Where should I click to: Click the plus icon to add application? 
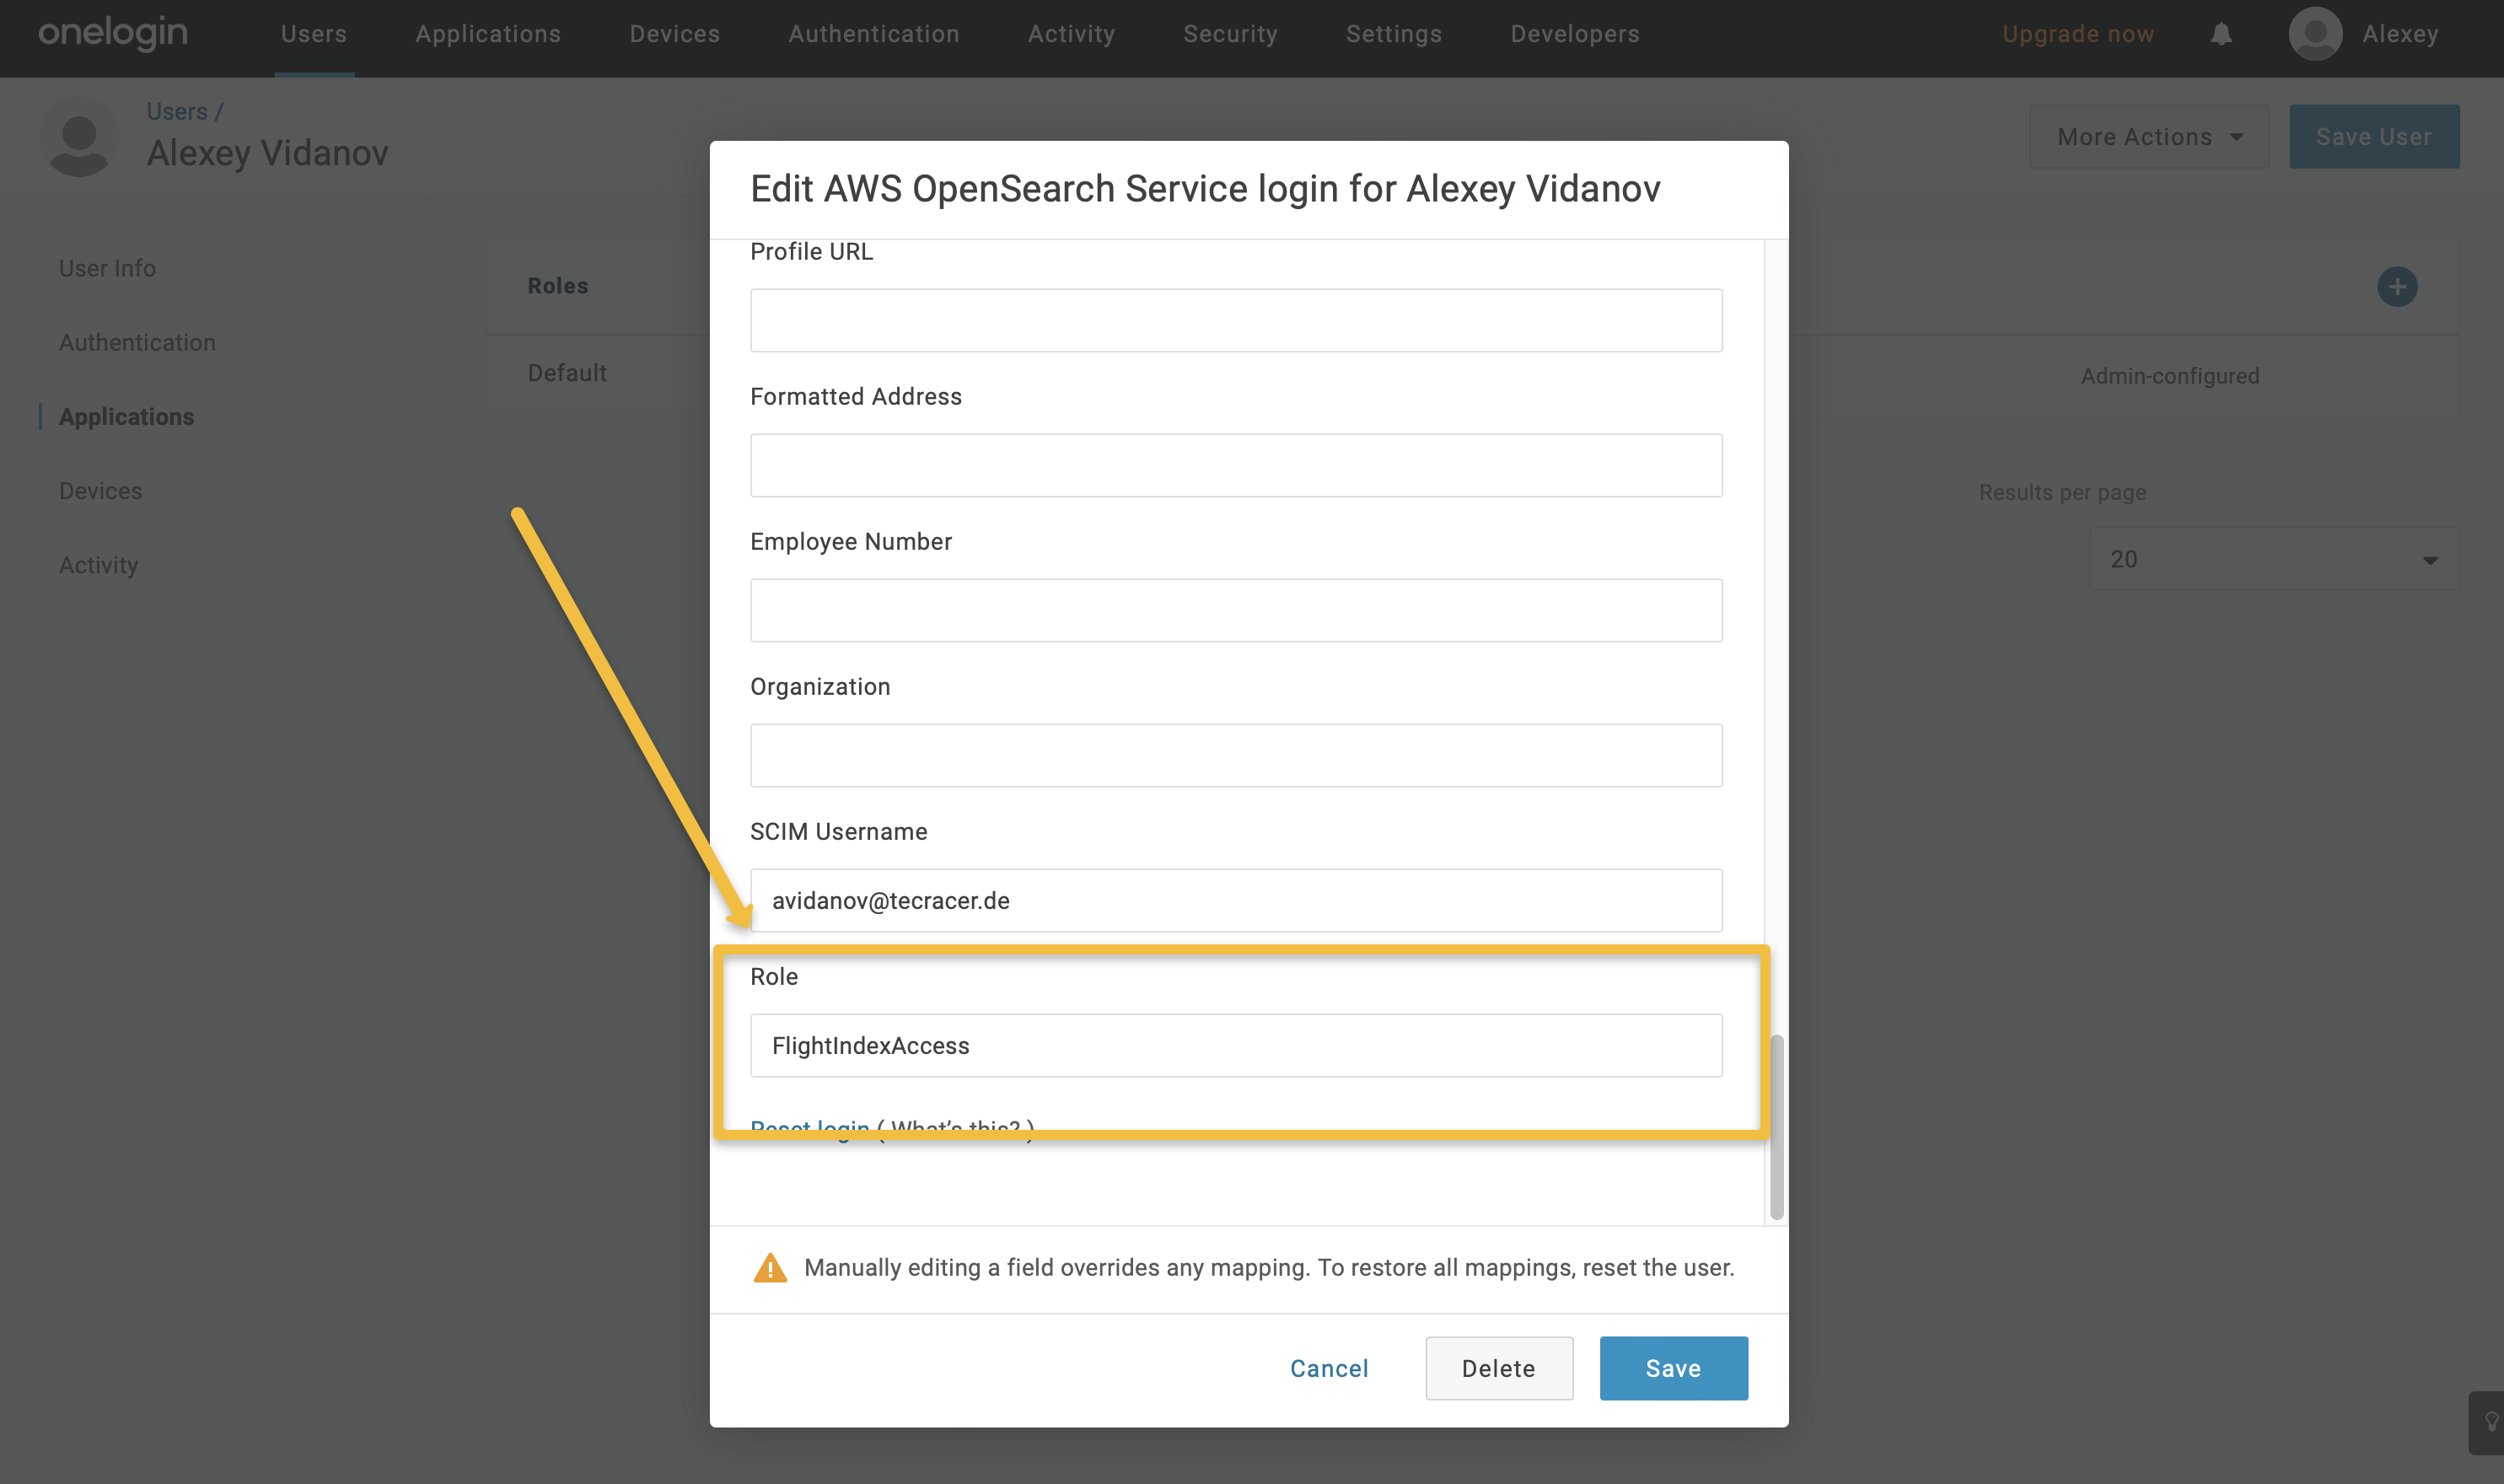click(x=2397, y=287)
